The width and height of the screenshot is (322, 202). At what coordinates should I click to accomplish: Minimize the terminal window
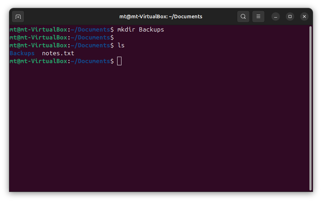[276, 17]
